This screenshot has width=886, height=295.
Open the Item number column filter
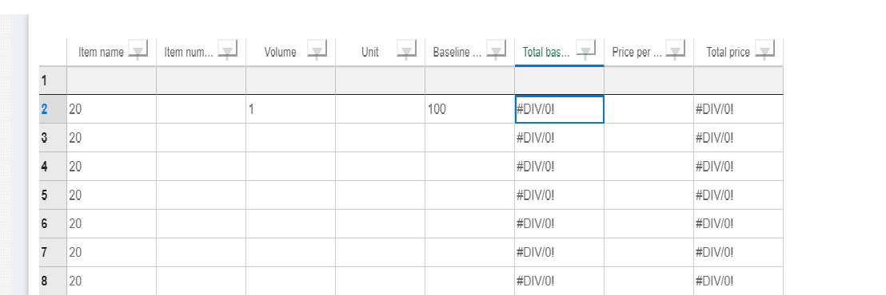pos(228,50)
